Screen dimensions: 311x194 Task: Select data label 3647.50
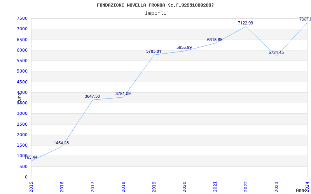[92, 96]
